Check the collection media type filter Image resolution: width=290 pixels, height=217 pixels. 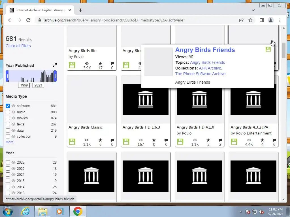(x=8, y=136)
